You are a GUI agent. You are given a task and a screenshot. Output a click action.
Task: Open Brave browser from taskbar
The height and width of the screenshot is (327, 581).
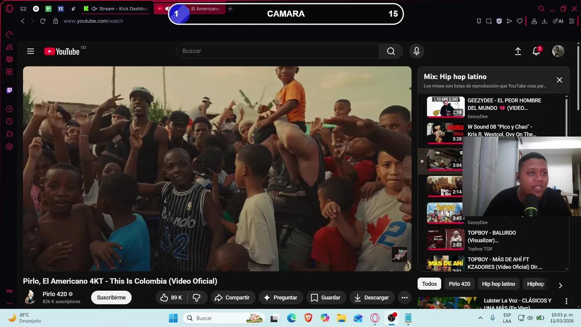[x=308, y=318]
